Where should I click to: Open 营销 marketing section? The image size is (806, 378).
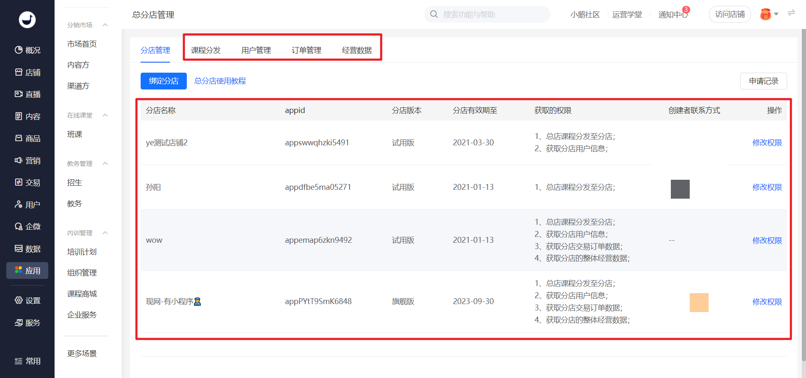(27, 160)
